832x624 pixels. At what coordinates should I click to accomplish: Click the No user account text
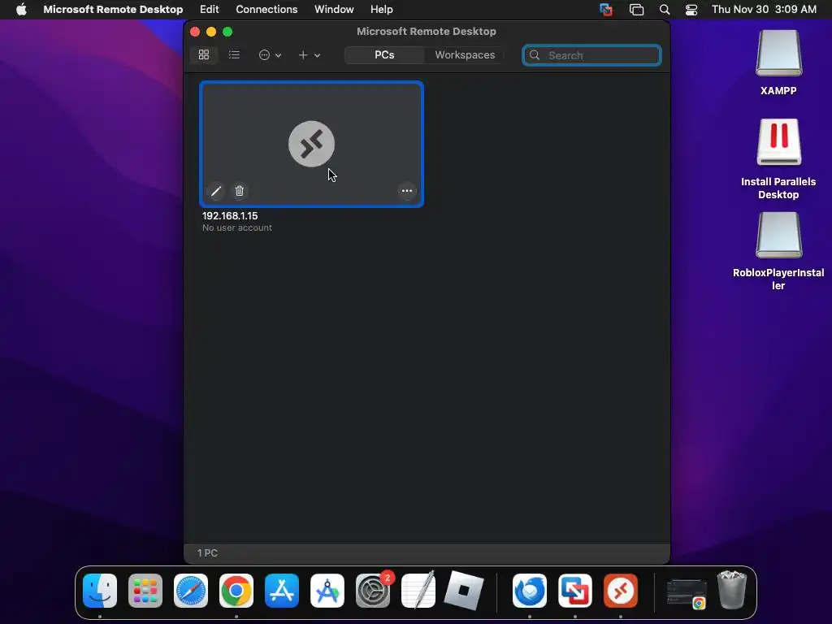click(237, 227)
